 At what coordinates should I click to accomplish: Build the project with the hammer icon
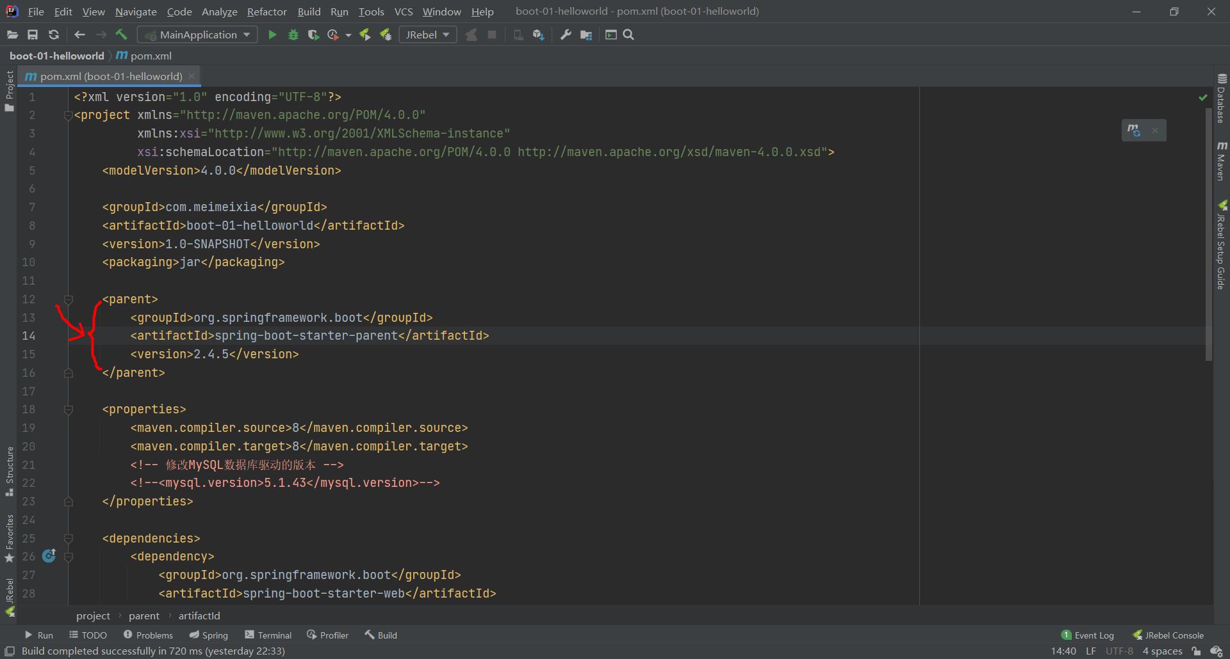point(121,35)
